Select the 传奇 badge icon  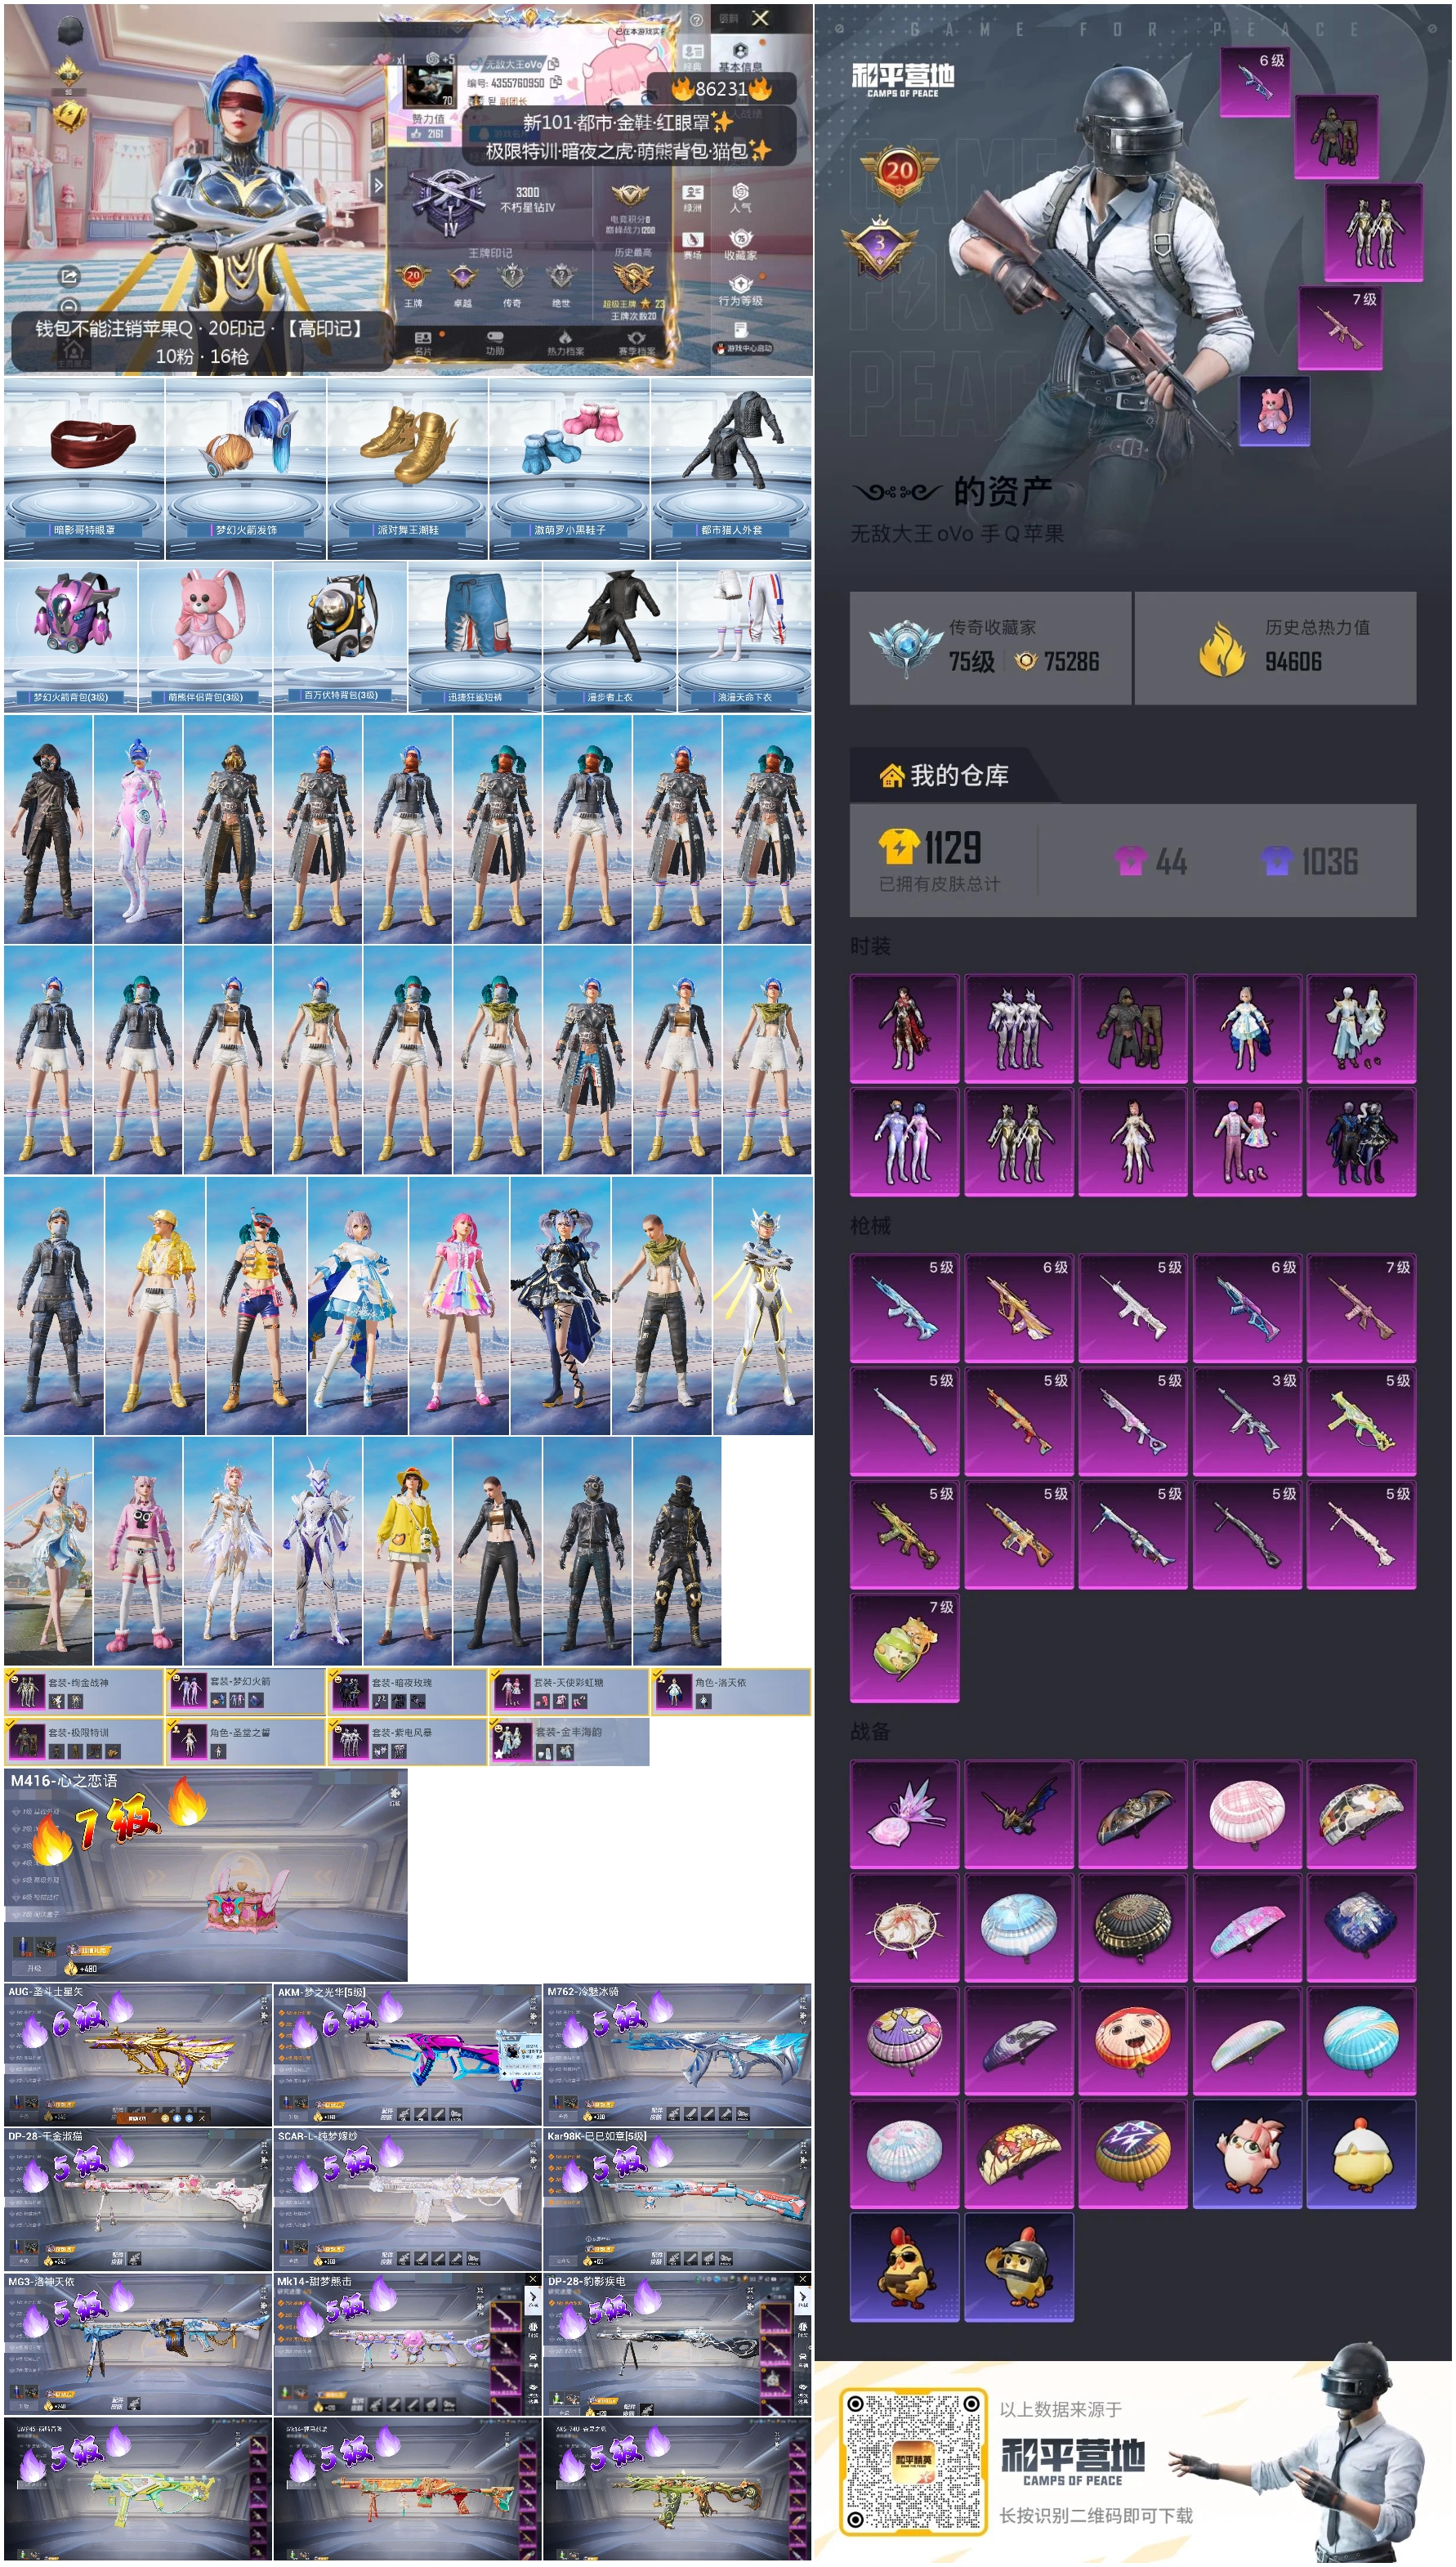pos(512,277)
